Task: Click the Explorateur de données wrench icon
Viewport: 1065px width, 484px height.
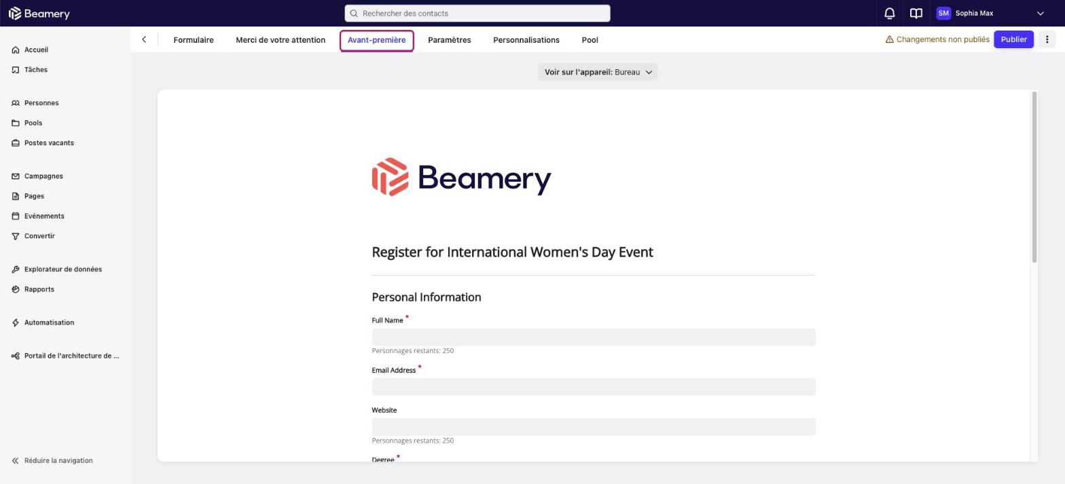Action: tap(16, 269)
